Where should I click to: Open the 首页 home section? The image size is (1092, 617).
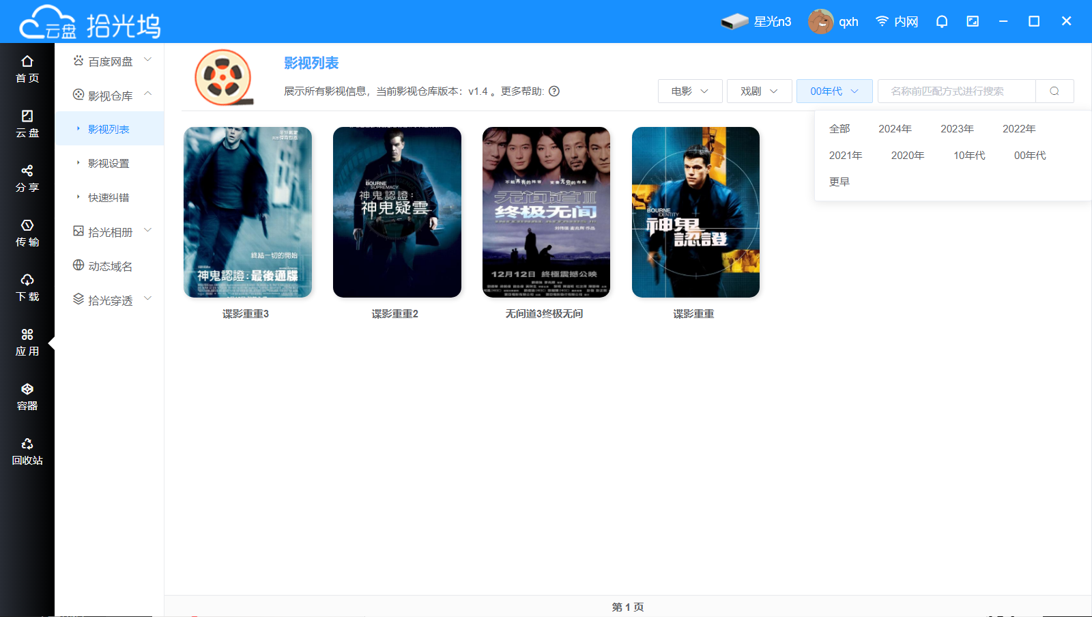(x=27, y=69)
